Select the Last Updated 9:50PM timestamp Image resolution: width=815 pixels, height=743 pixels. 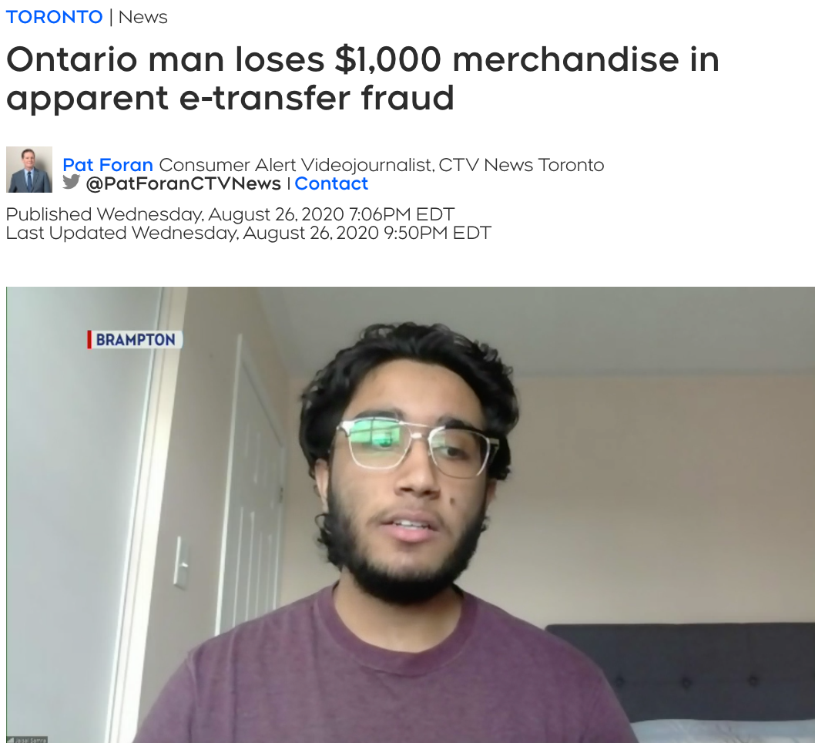(x=249, y=233)
